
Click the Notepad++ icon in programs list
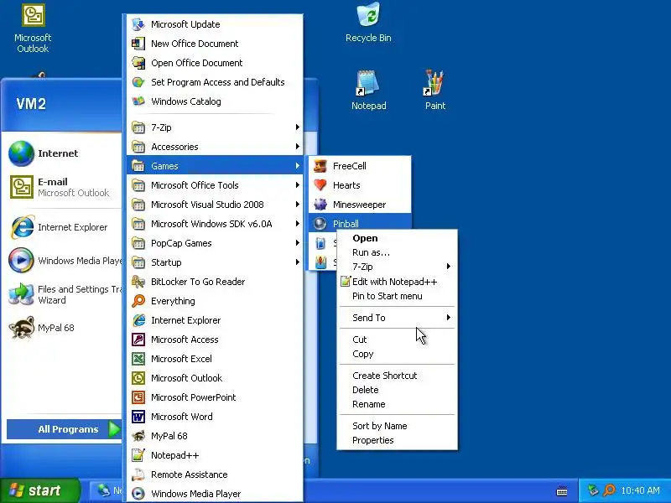coord(138,455)
